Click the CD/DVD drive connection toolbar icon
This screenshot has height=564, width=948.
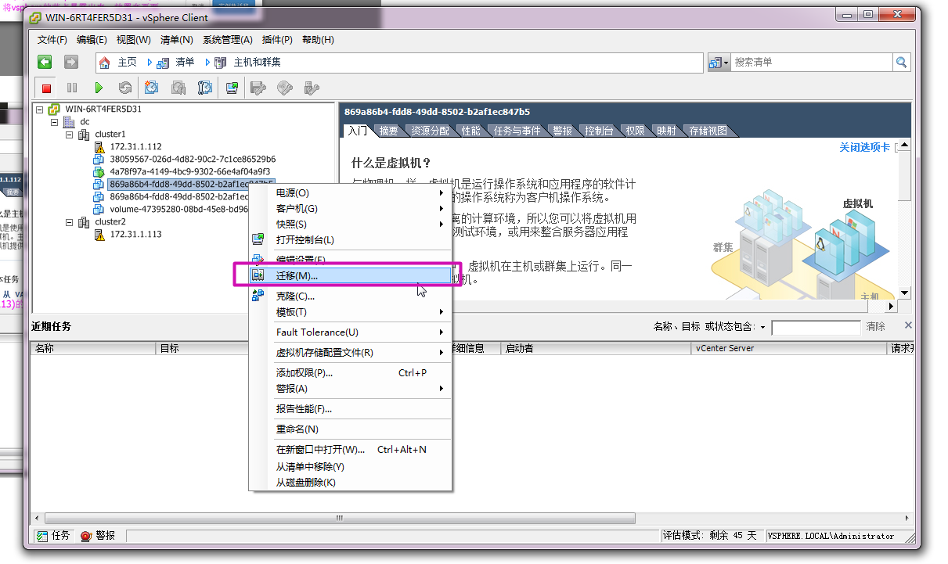tap(285, 88)
